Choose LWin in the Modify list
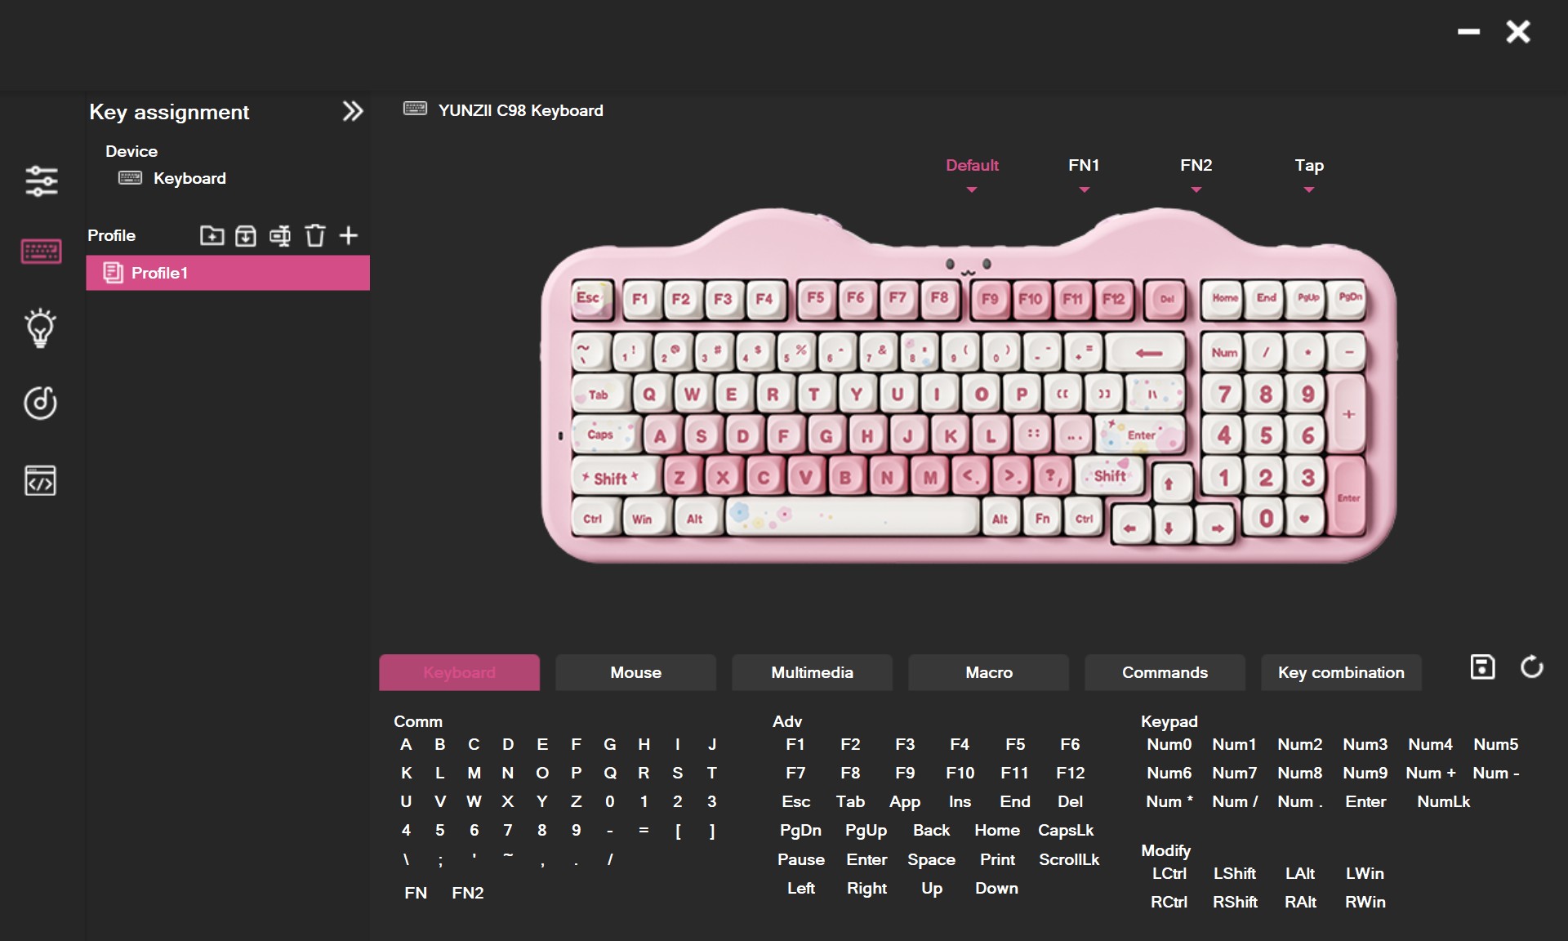 click(x=1365, y=873)
